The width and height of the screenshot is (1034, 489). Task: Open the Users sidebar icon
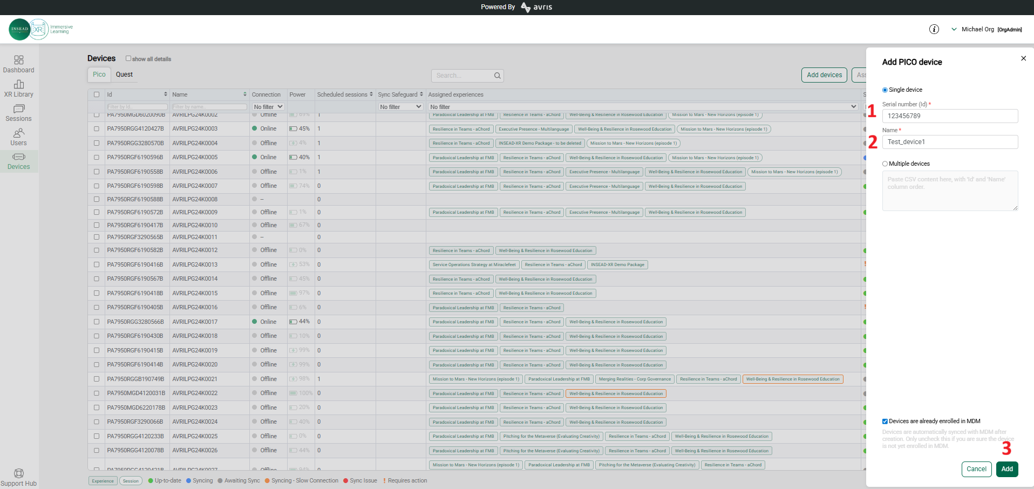pos(19,133)
